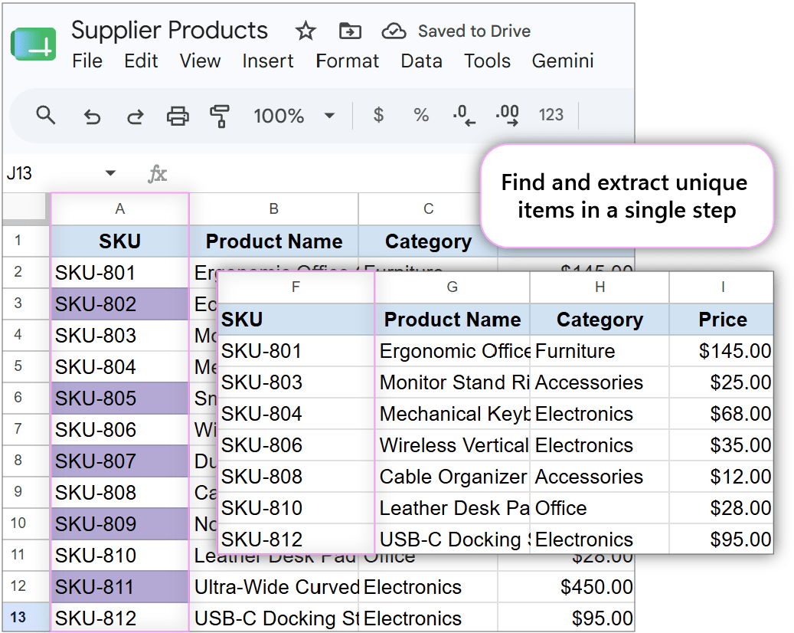Click Price header in column I

pyautogui.click(x=723, y=320)
